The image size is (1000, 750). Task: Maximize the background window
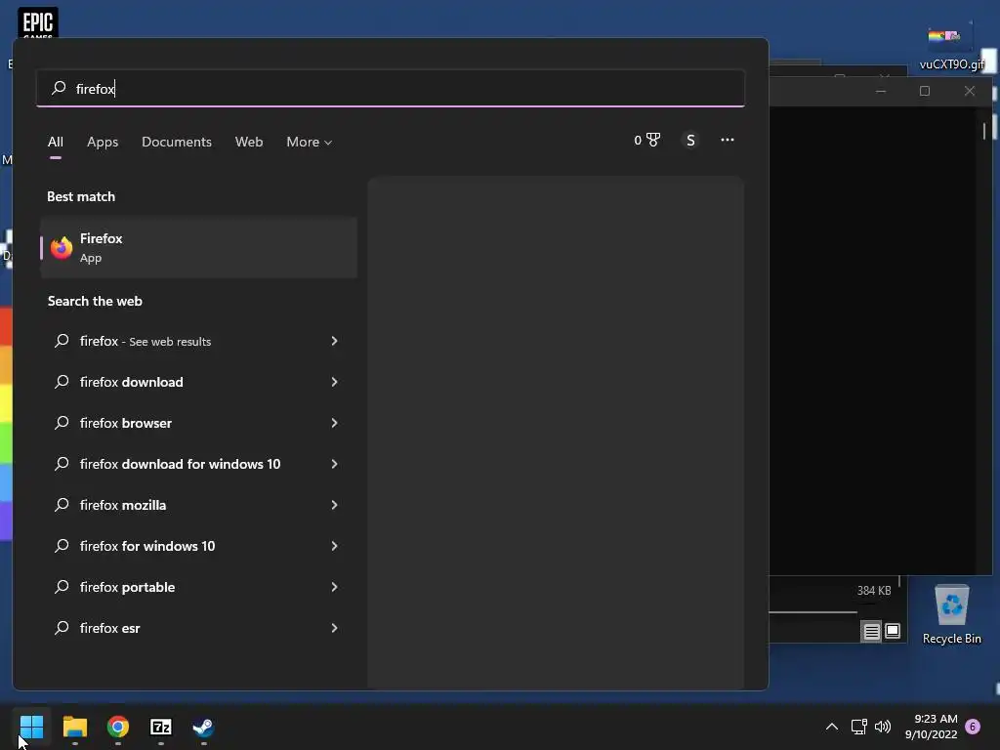click(x=925, y=91)
